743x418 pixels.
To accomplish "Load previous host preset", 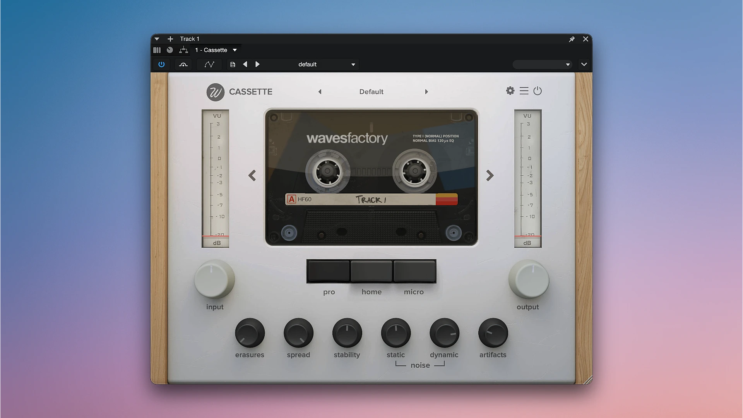I will (x=245, y=64).
